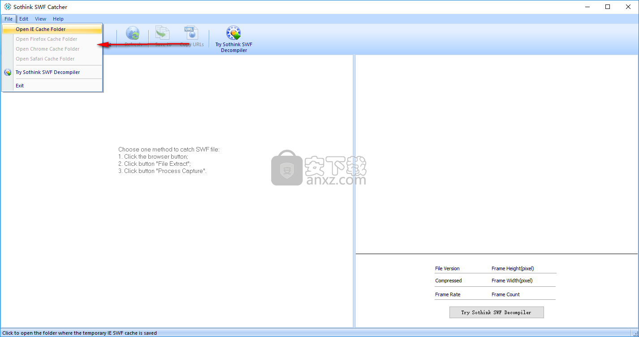Choose Try Sothink SWF Decompiler in File menu
The image size is (639, 337).
pos(52,72)
